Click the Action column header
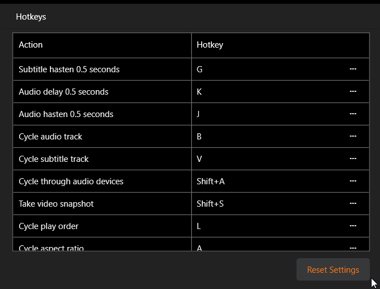 [31, 45]
